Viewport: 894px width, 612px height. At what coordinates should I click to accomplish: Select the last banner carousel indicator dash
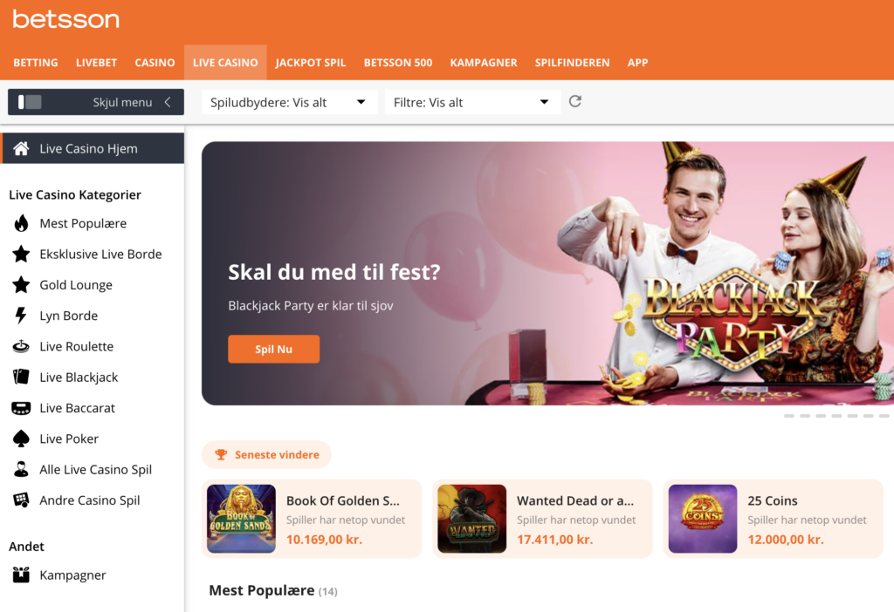coord(884,416)
